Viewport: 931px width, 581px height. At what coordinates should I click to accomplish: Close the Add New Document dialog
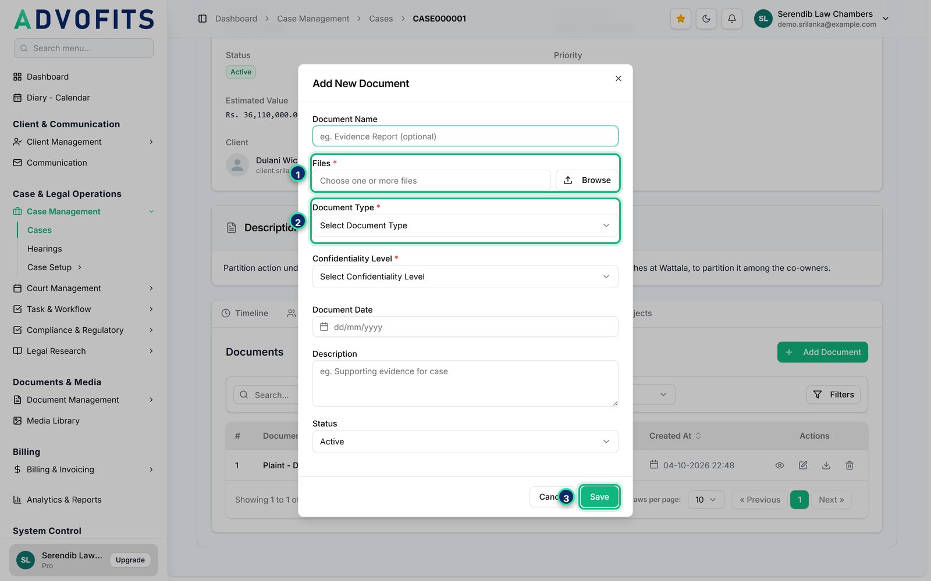tap(619, 78)
